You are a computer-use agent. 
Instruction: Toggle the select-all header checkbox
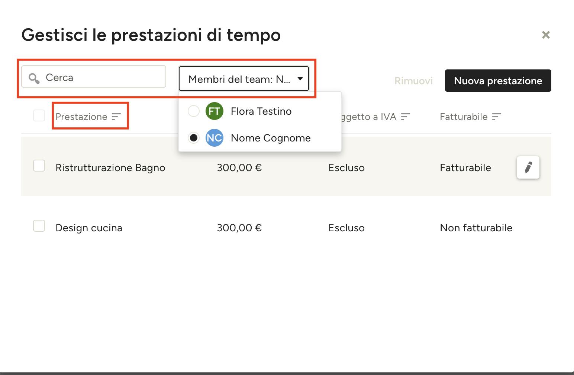tap(39, 115)
